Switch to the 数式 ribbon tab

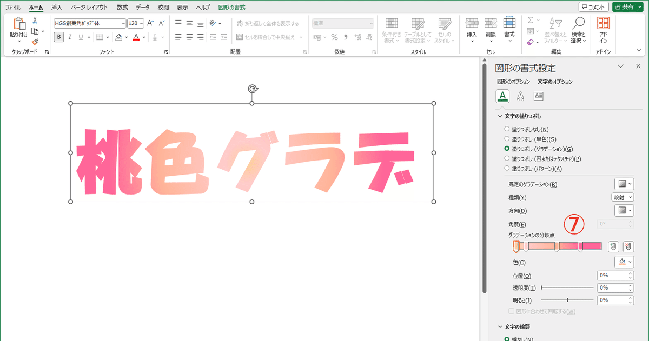point(122,8)
